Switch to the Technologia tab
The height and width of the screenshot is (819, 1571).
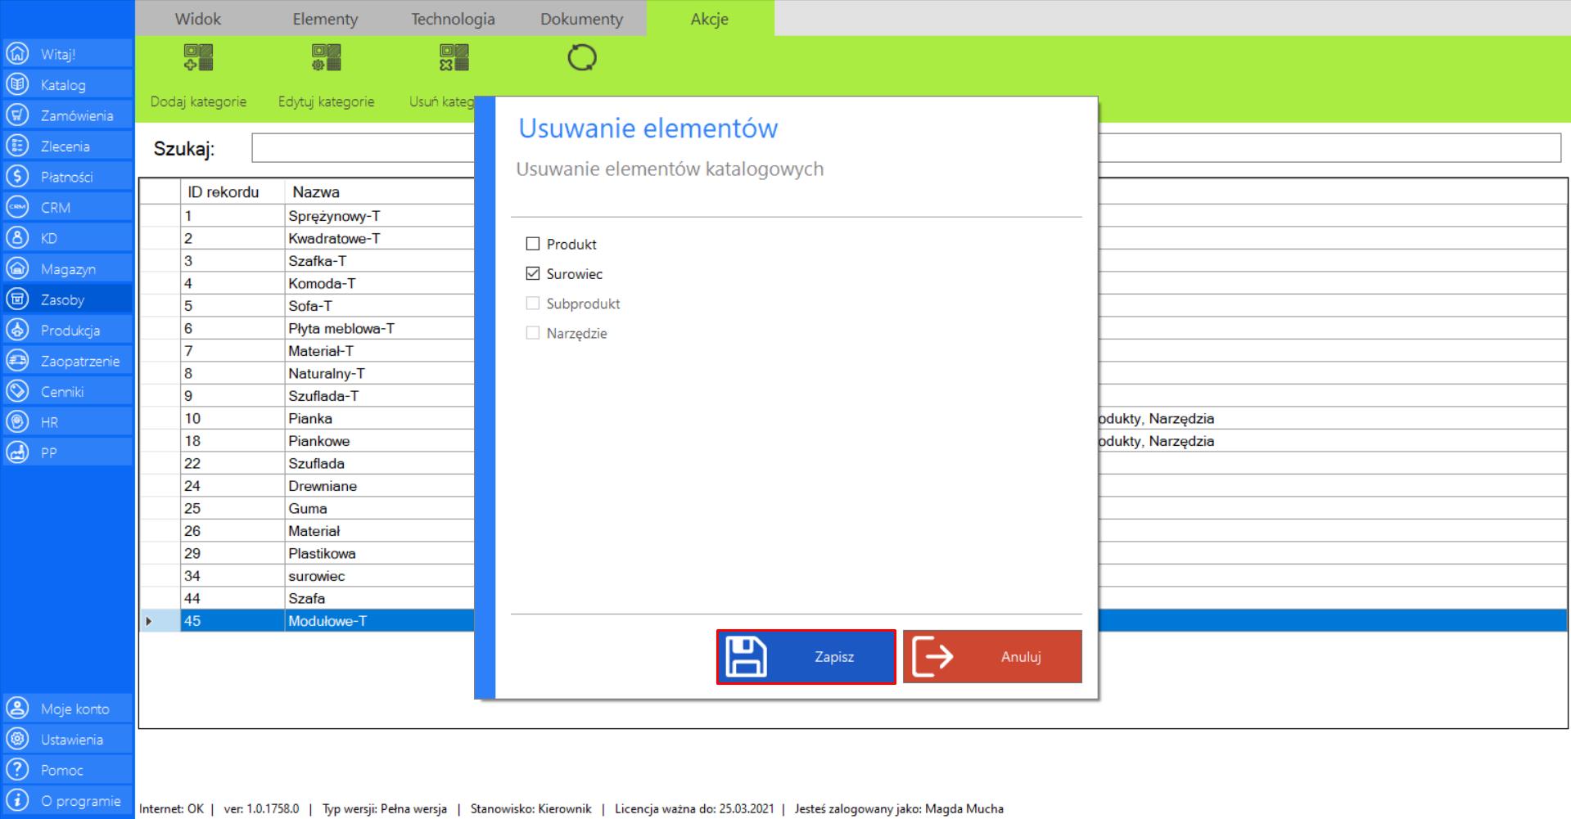[453, 19]
